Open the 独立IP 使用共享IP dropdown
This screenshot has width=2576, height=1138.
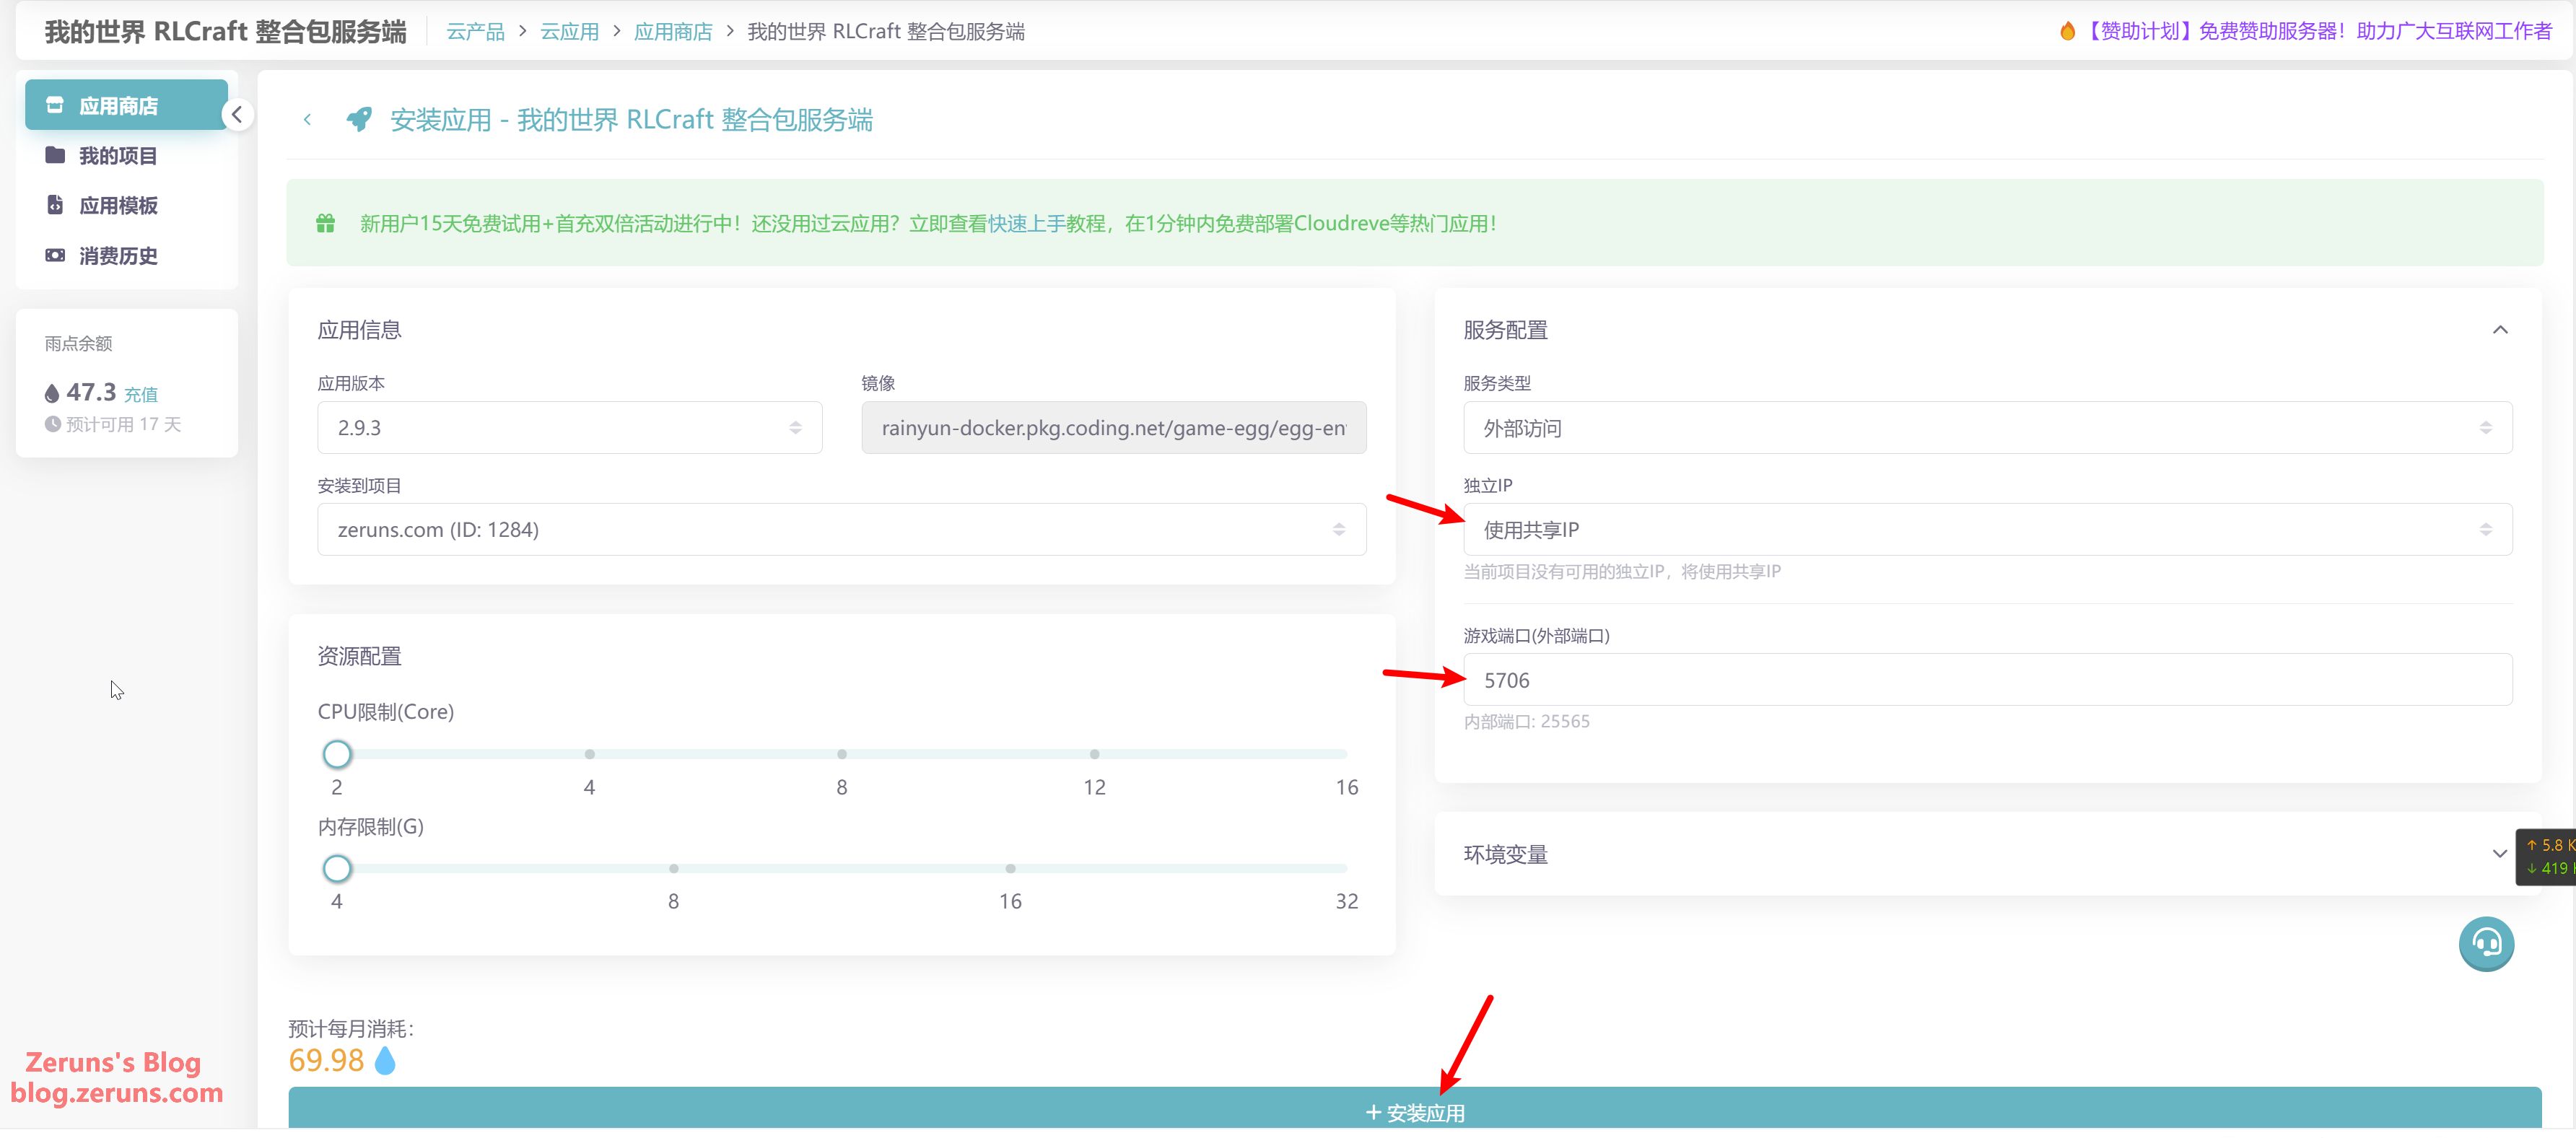(x=1987, y=530)
